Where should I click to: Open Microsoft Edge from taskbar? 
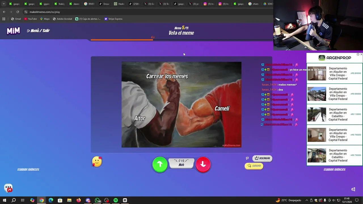[x=51, y=200]
